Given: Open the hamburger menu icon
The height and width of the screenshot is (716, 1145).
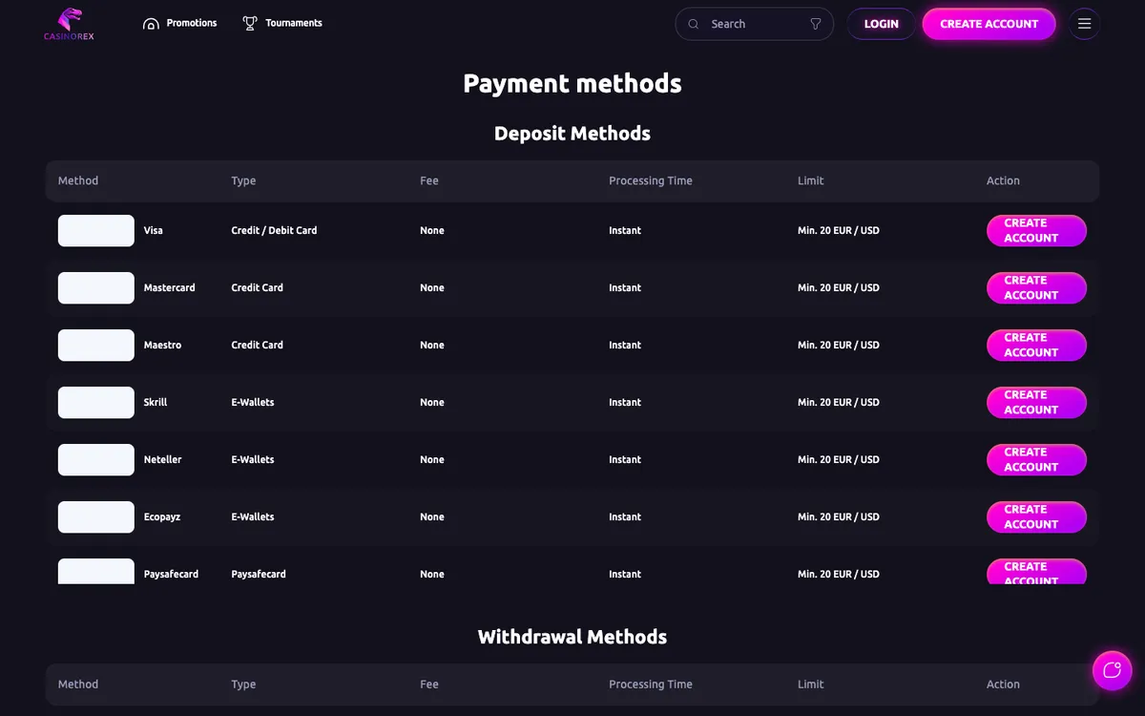Looking at the screenshot, I should click(x=1084, y=24).
